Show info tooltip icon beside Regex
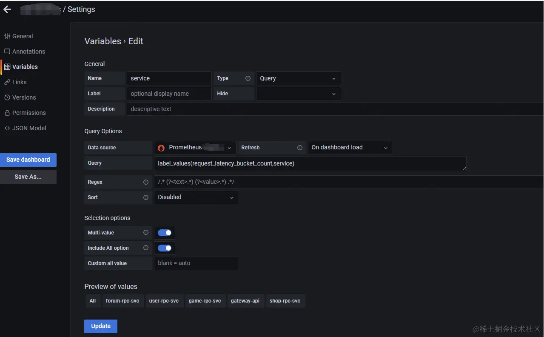544x337 pixels. pyautogui.click(x=146, y=182)
